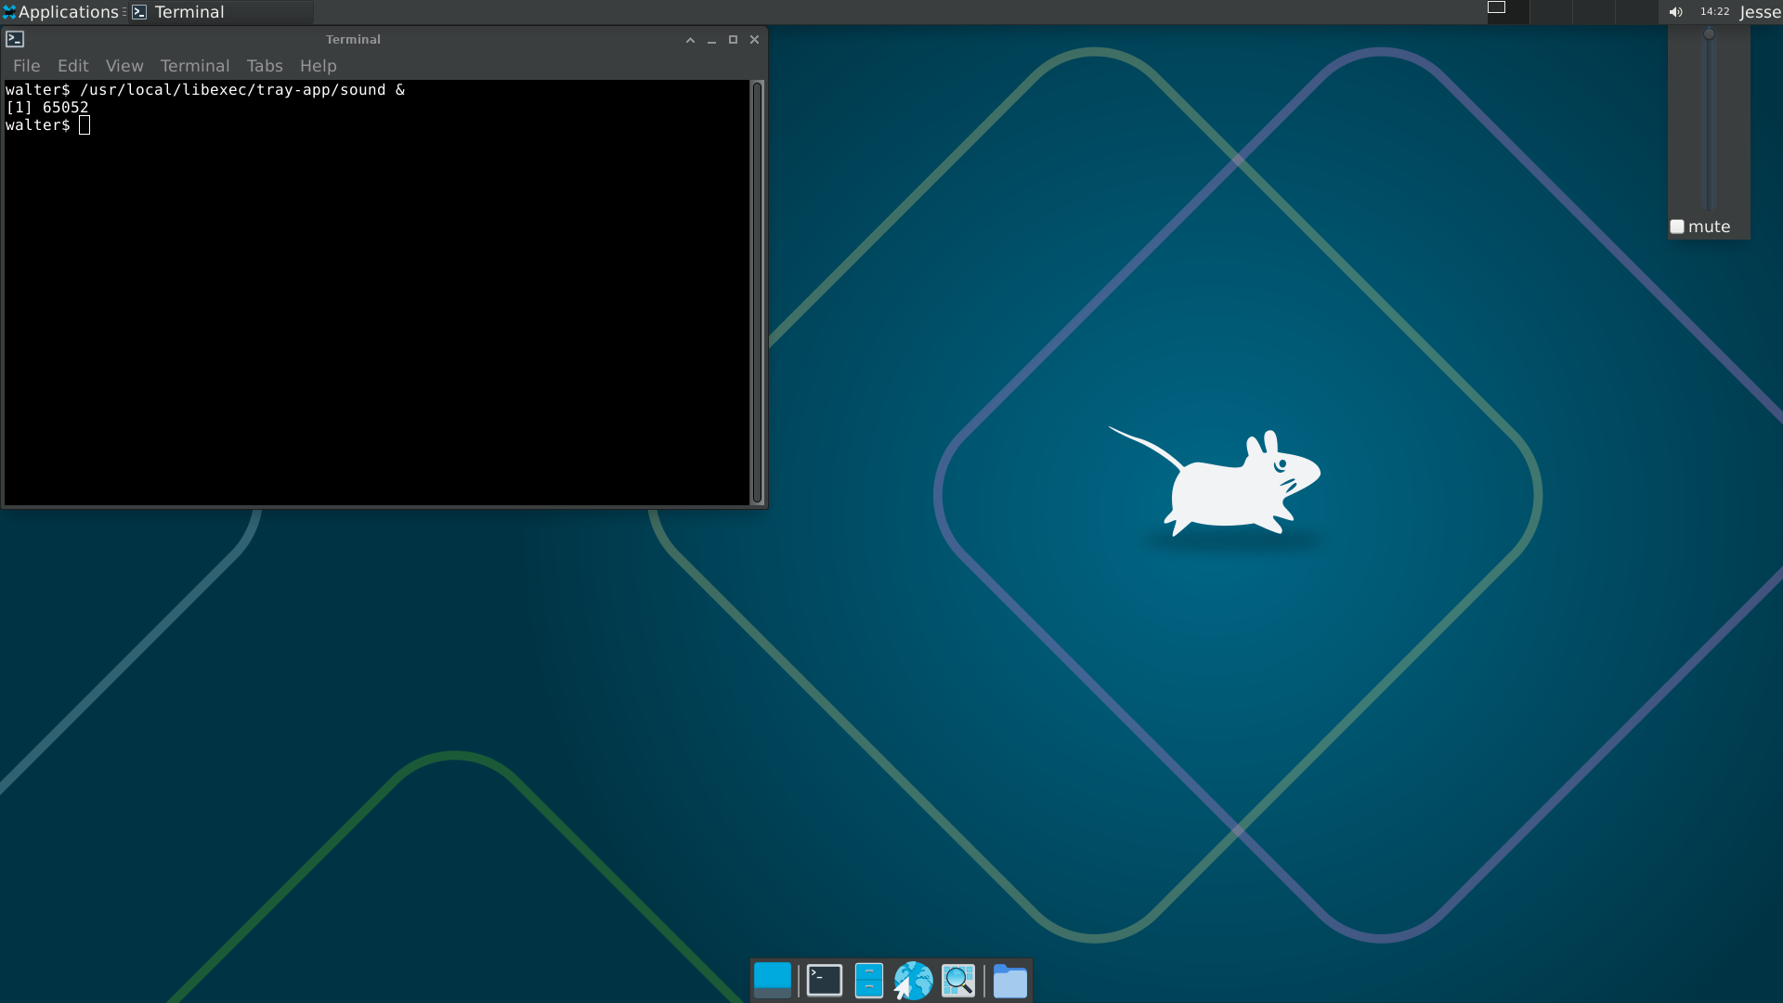Click the job output '[1] 65052' in the terminal
Image resolution: width=1783 pixels, height=1003 pixels.
[x=47, y=108]
